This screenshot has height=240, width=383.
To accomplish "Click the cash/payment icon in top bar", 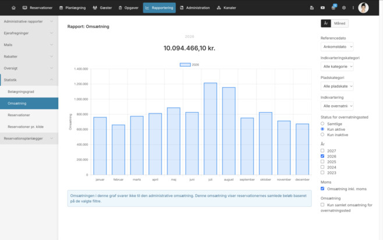I will coord(322,8).
